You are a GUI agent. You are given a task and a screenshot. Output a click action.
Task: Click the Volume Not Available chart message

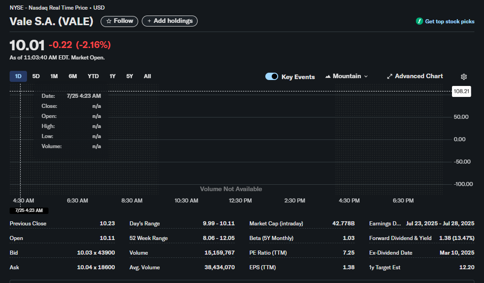point(231,189)
